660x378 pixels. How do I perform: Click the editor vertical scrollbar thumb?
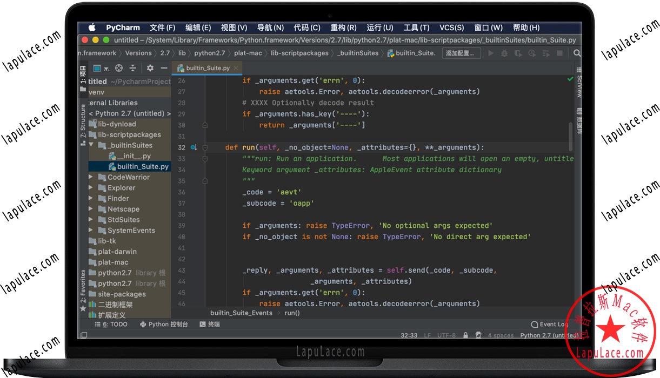click(x=570, y=136)
